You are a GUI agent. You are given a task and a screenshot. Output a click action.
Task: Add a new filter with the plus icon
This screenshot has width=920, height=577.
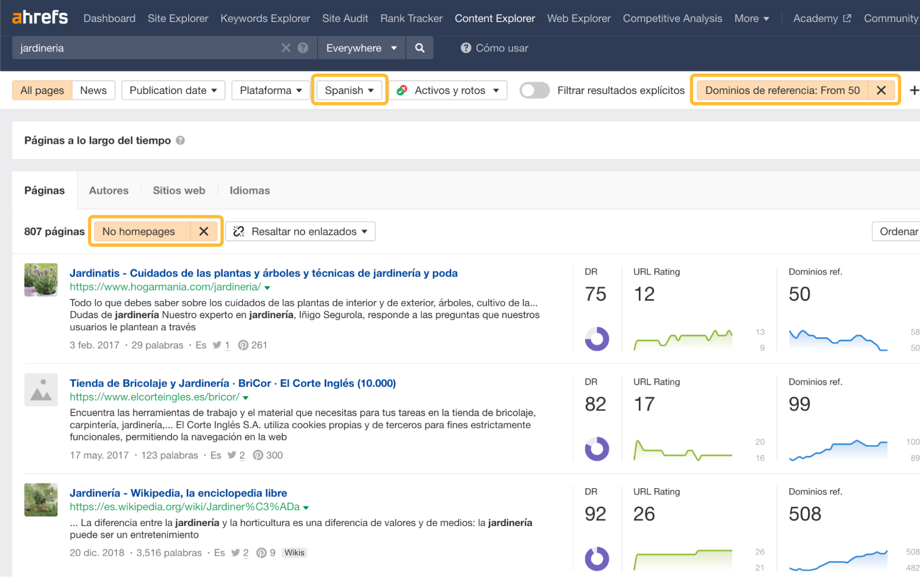coord(914,90)
